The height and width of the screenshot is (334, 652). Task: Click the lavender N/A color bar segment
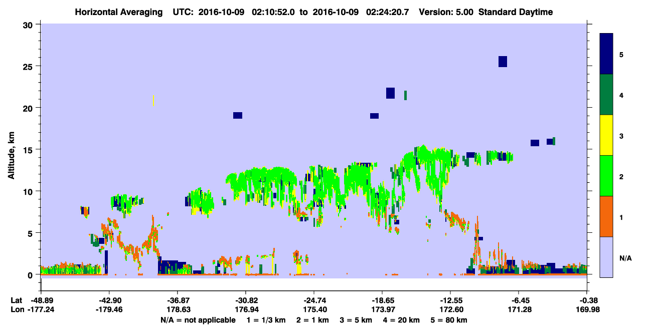click(x=606, y=257)
